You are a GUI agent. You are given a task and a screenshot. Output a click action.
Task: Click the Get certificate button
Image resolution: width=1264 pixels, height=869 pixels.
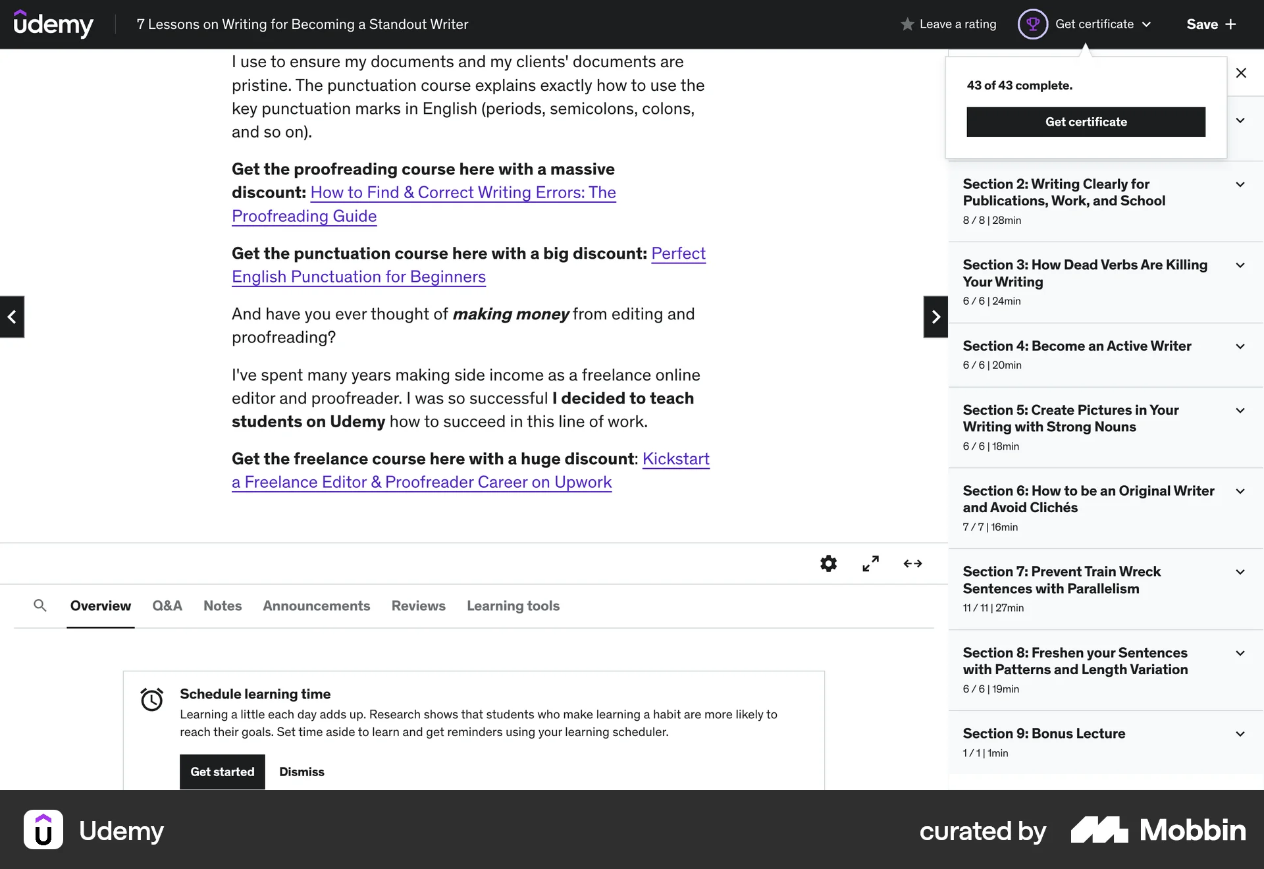tap(1085, 122)
